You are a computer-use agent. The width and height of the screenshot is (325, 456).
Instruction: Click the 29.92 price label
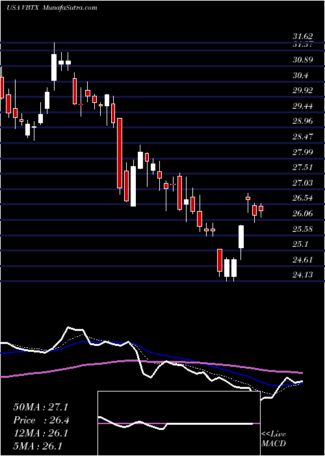pyautogui.click(x=303, y=91)
